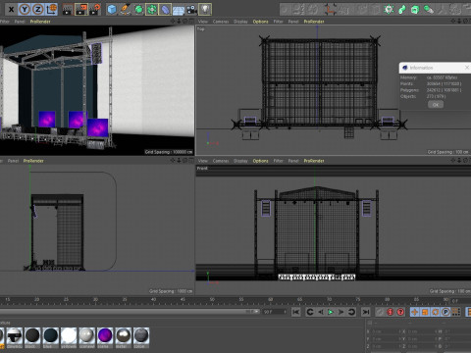Click the Render View clapperboard icon
This screenshot has height=353, width=471.
click(x=68, y=10)
